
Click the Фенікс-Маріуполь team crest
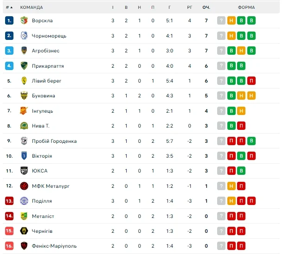coord(24,246)
